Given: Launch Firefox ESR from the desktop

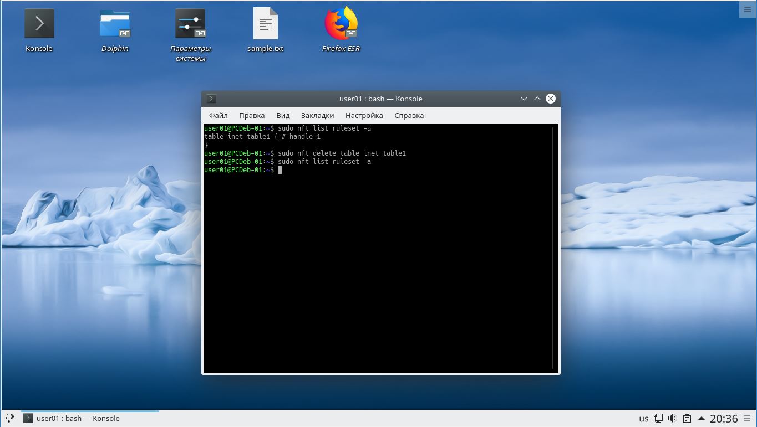Looking at the screenshot, I should [341, 24].
